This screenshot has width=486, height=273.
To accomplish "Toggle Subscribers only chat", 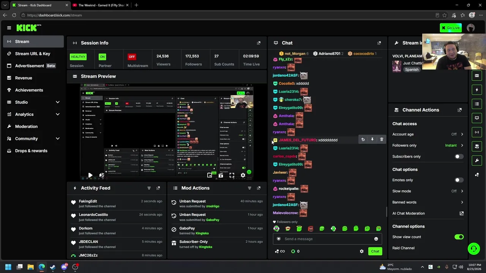I will tap(459, 157).
